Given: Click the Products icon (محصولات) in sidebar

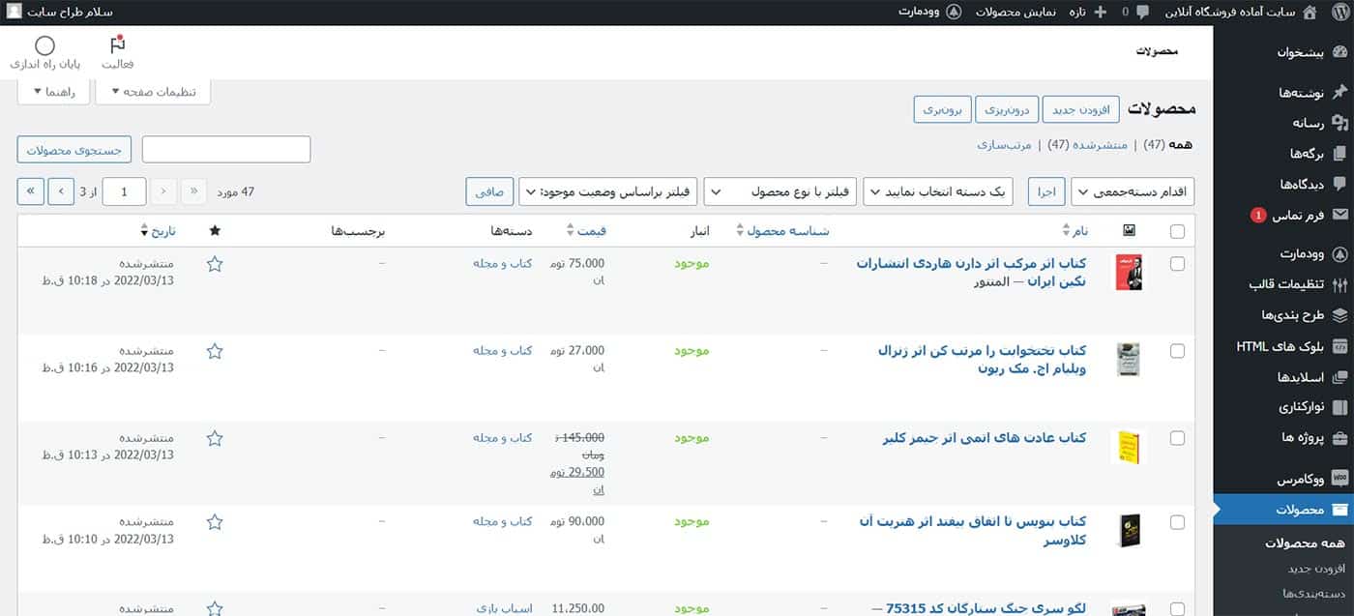Looking at the screenshot, I should point(1339,509).
